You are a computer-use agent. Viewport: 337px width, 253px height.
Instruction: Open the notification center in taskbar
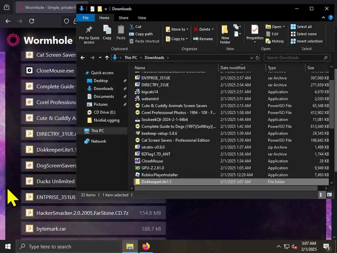pos(327,247)
